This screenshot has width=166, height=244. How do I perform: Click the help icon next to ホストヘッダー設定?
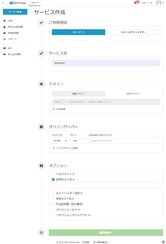click(81, 193)
